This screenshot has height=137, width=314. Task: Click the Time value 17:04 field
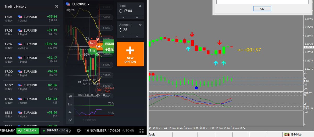(130, 11)
